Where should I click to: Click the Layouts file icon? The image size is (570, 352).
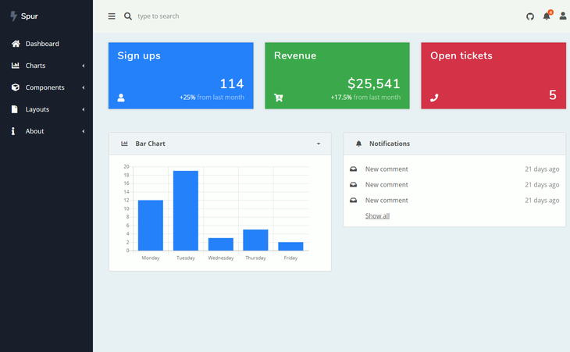click(x=15, y=109)
